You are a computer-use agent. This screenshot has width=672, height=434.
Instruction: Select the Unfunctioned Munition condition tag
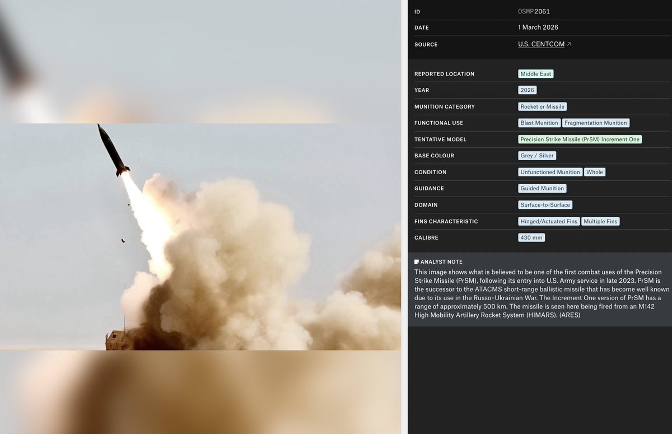click(x=549, y=172)
